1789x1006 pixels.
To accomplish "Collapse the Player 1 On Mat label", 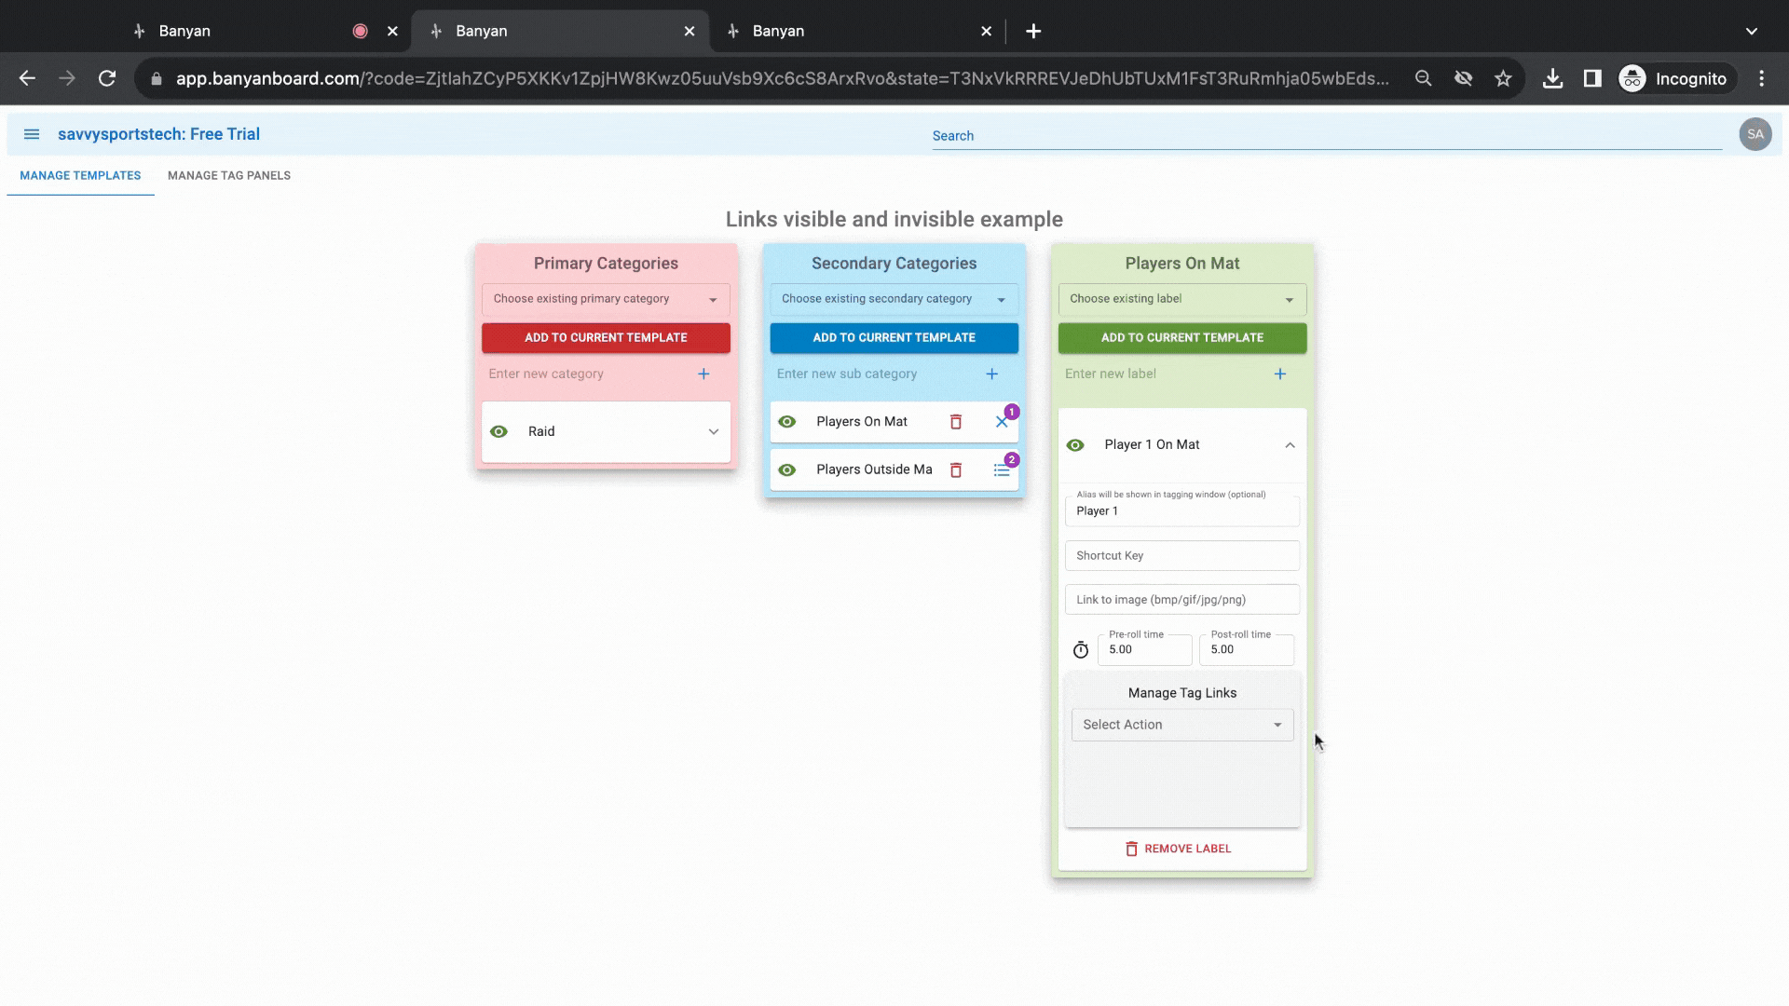I will (x=1290, y=445).
